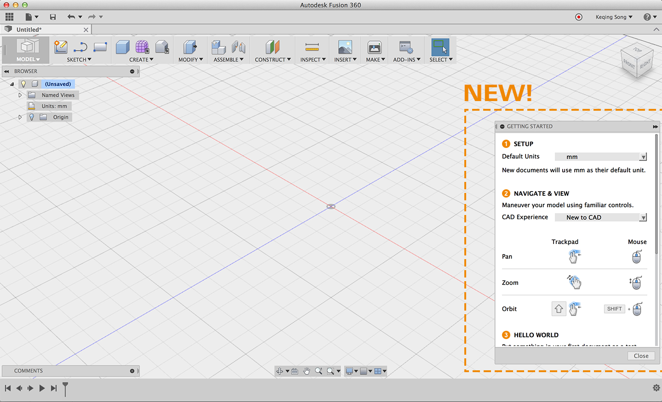Click the Measure ruler icon in Inspect

coord(312,47)
